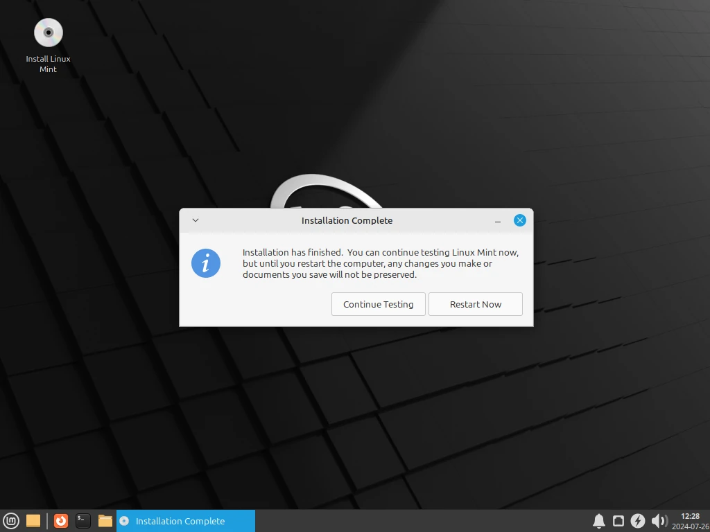
Task: Open the Install Linux Mint desktop icon
Action: [48, 33]
